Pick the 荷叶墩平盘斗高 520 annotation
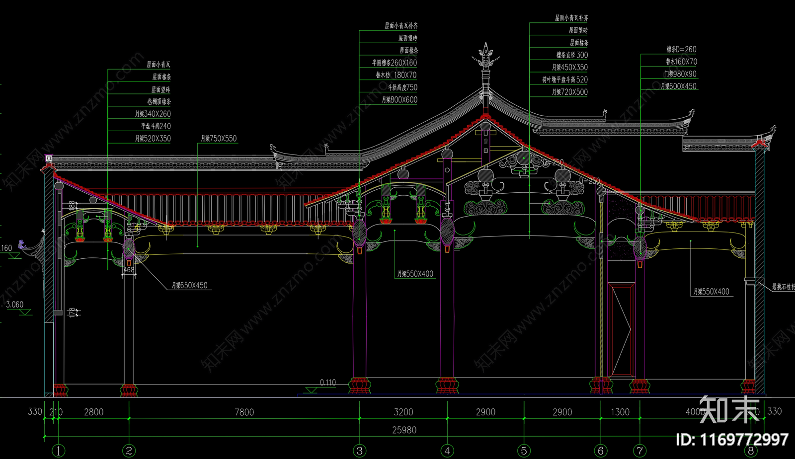795x459 pixels. (565, 79)
